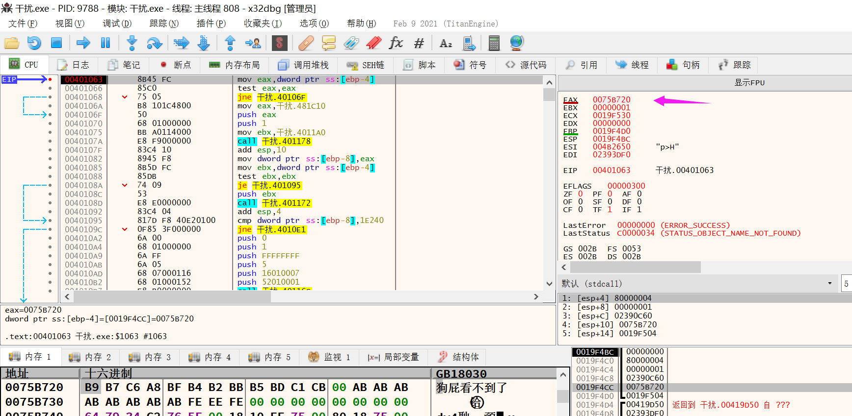Switch to the 断点 tab
This screenshot has width=852, height=416.
176,65
